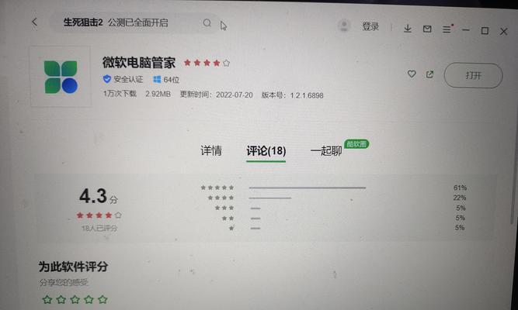Click the 打开 button

473,75
